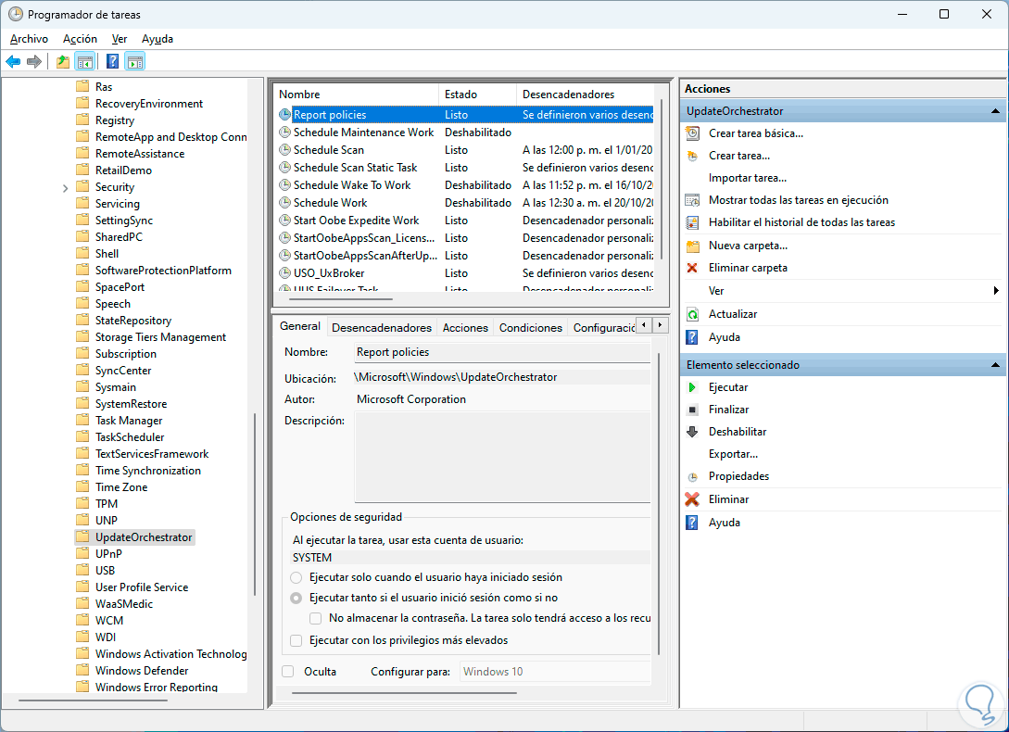Click the empty Descripción text area
The width and height of the screenshot is (1009, 732).
(x=502, y=457)
